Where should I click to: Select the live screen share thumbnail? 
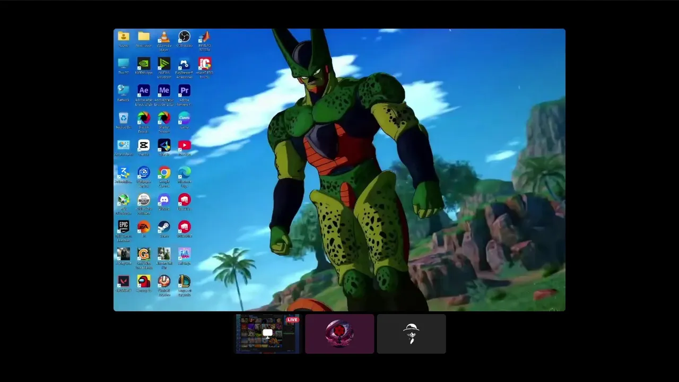pyautogui.click(x=267, y=334)
